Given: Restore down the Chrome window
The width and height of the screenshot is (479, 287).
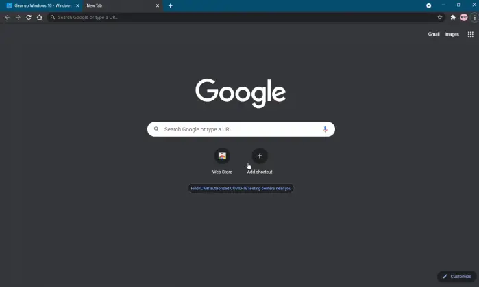Looking at the screenshot, I should (458, 5).
